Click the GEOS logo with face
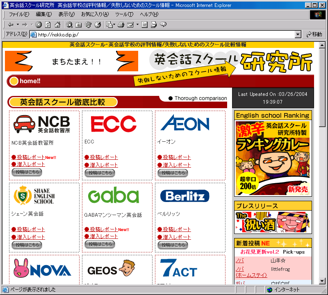Viewport: 328px width, 295px height. click(111, 268)
